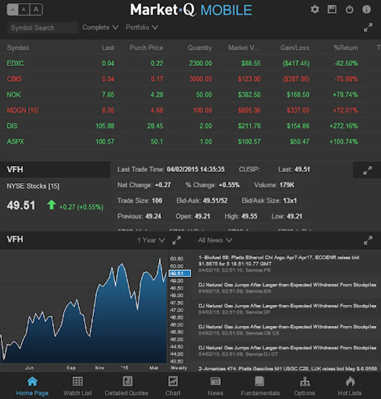Viewport: 381px width, 399px height.
Task: Open Natural Gas news with Service:DJ DT
Action: 287,351
